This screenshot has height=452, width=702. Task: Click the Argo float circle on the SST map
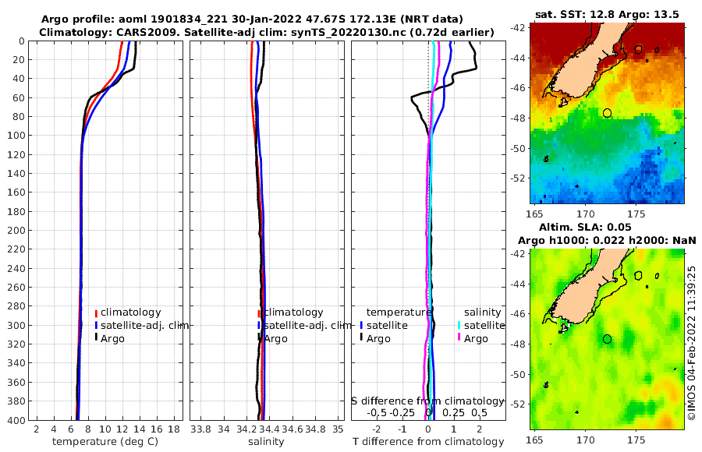[607, 113]
